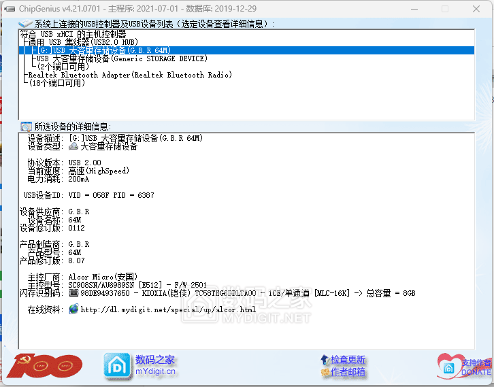Click the 200mA power consumption value

[x=79, y=179]
